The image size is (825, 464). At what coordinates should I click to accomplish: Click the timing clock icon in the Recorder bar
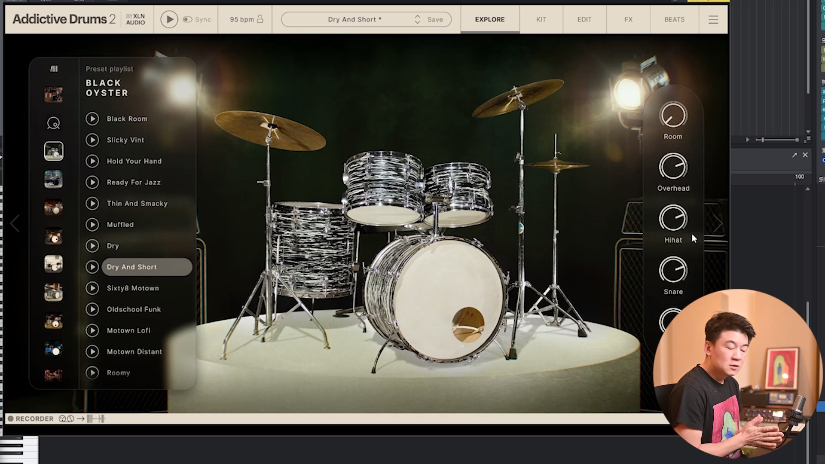tap(70, 418)
